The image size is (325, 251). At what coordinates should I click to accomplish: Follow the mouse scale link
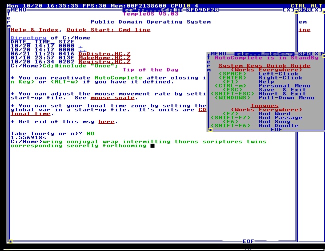[x=112, y=98]
